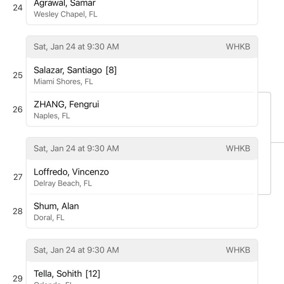Image resolution: width=284 pixels, height=284 pixels.
Task: Click Miami Shores, FL location text
Action: click(x=63, y=82)
